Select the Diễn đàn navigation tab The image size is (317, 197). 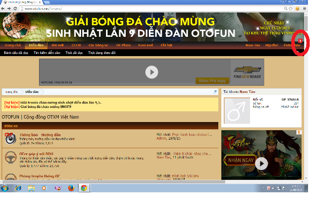click(36, 45)
